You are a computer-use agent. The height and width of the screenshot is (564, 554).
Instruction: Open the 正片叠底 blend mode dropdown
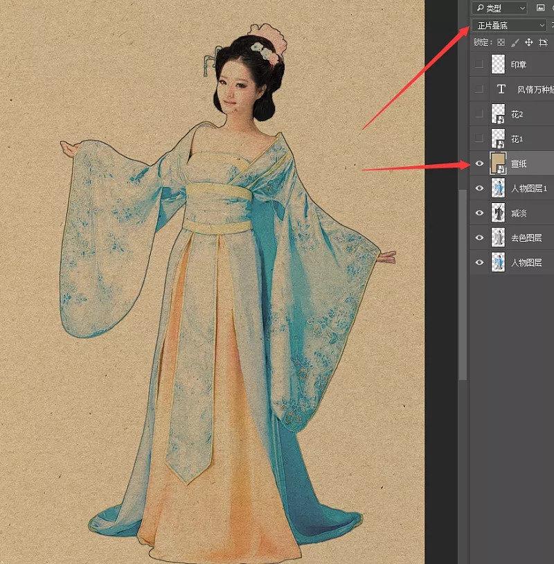click(509, 25)
